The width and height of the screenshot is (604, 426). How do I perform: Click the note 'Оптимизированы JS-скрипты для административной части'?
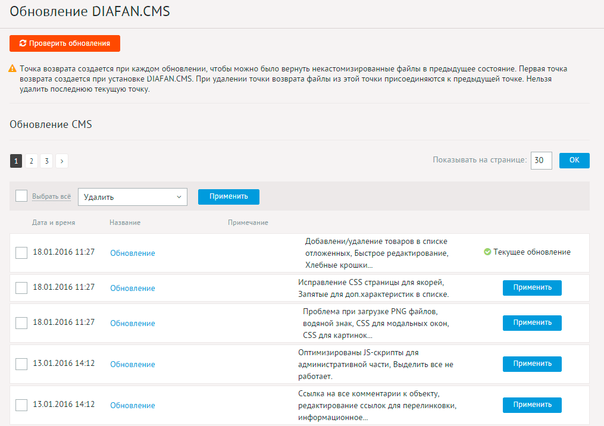[375, 364]
